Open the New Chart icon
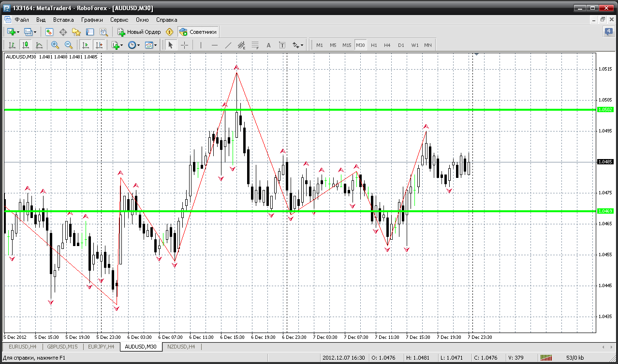This screenshot has width=618, height=364. pos(11,32)
